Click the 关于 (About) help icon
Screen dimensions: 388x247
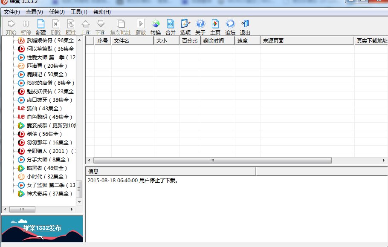(x=200, y=26)
